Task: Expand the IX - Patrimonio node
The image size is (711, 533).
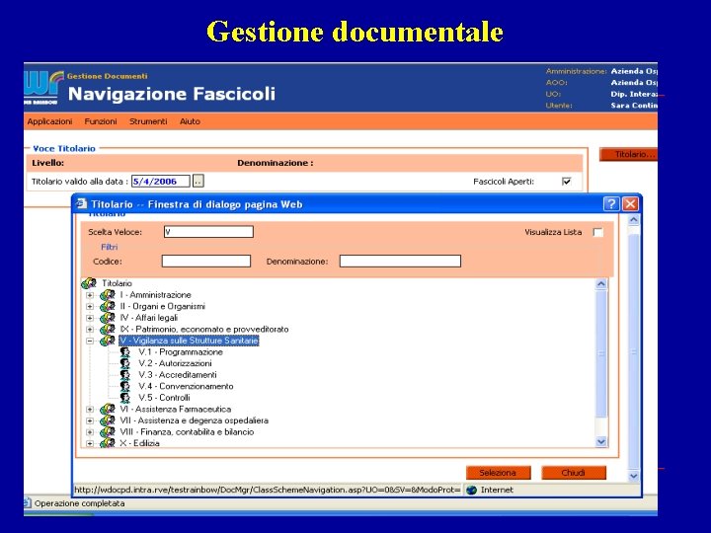Action: tap(90, 330)
